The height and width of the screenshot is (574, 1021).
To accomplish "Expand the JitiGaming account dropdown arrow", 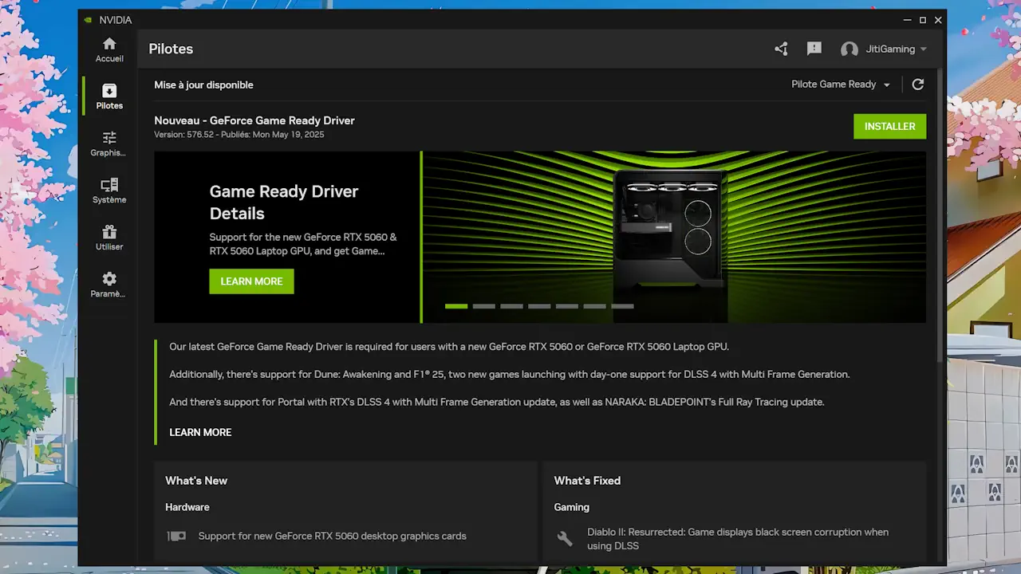I will (923, 49).
